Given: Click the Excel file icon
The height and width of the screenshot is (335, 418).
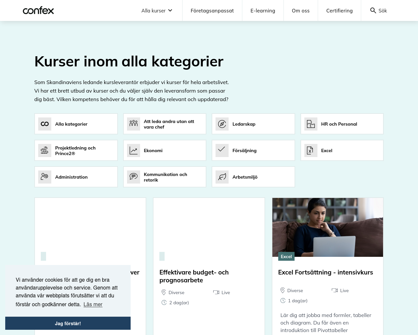Looking at the screenshot, I should 311,150.
